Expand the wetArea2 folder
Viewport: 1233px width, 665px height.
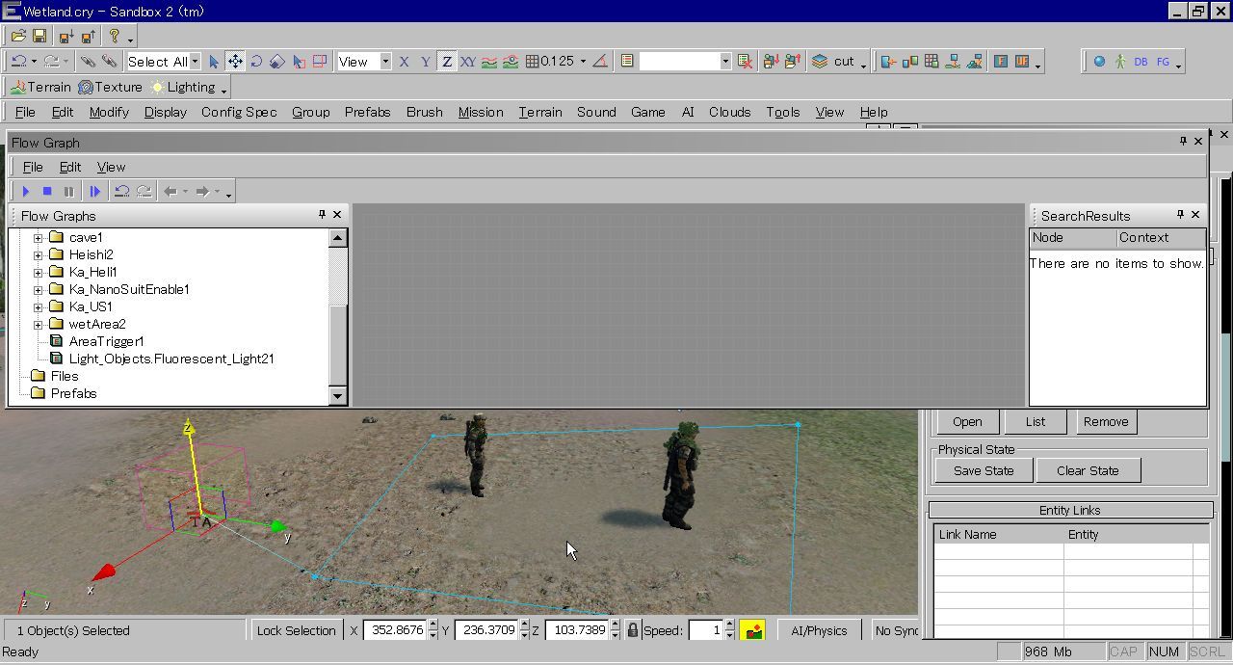pyautogui.click(x=38, y=324)
